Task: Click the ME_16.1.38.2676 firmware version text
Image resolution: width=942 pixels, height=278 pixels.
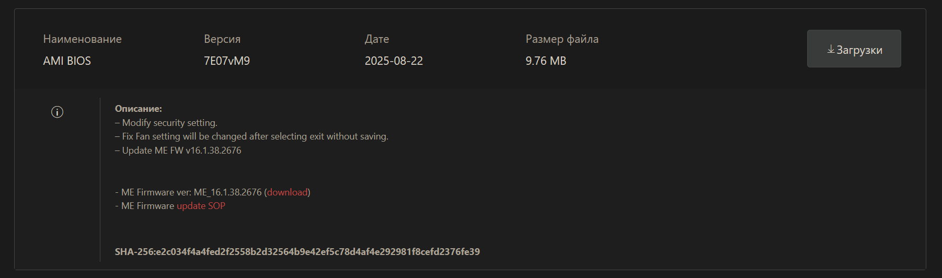Action: point(227,192)
